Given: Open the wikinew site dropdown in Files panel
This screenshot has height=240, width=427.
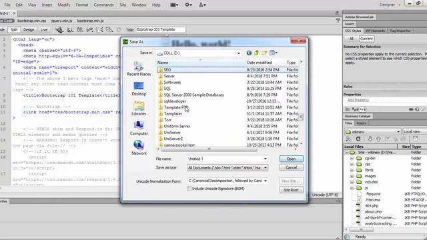Looking at the screenshot, I should point(372,132).
